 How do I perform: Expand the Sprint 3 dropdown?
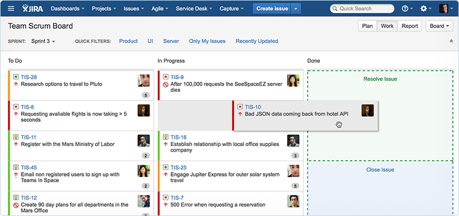pos(43,41)
